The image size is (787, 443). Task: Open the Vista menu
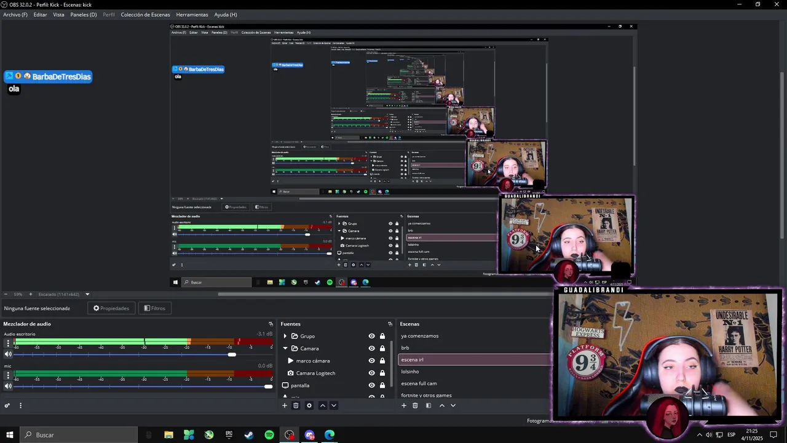[58, 14]
